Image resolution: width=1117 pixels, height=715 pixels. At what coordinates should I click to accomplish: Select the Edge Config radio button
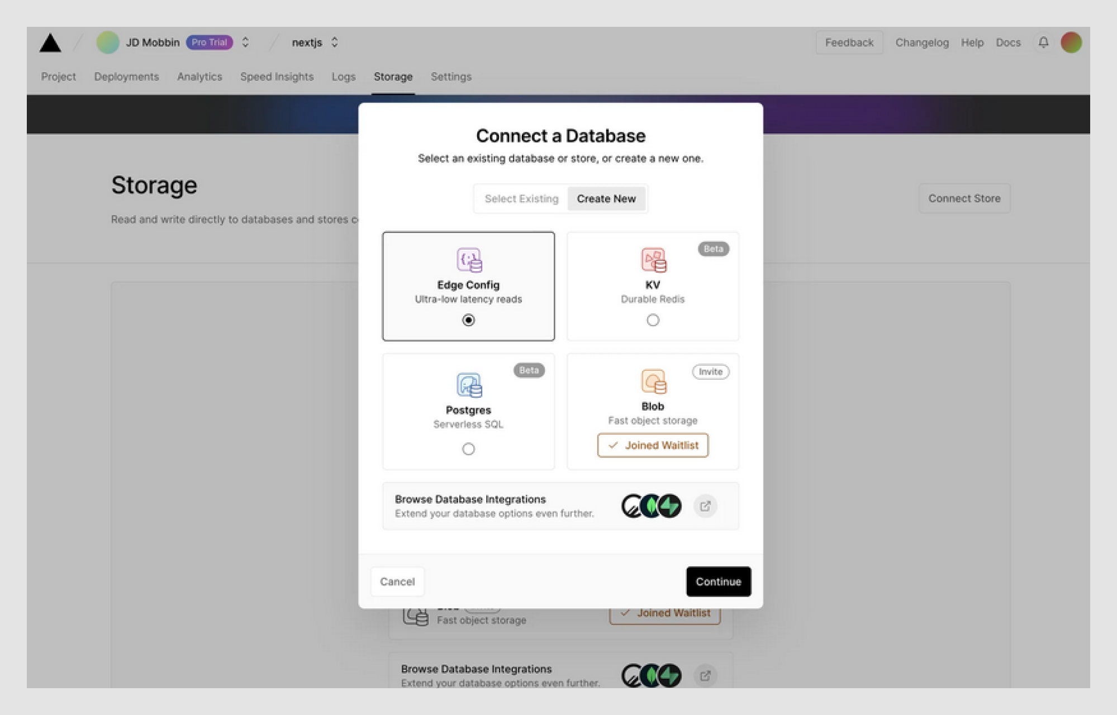coord(468,320)
